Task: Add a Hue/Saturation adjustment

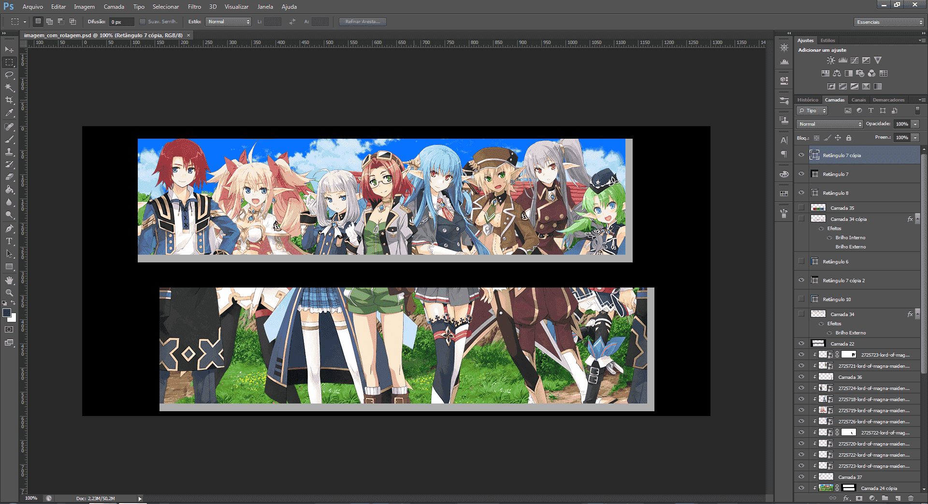Action: 825,73
